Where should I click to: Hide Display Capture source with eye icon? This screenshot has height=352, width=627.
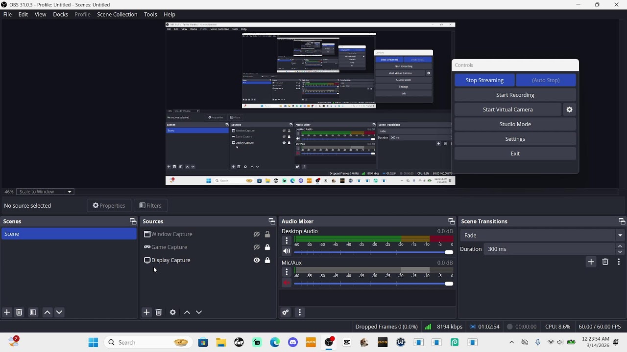click(x=257, y=260)
